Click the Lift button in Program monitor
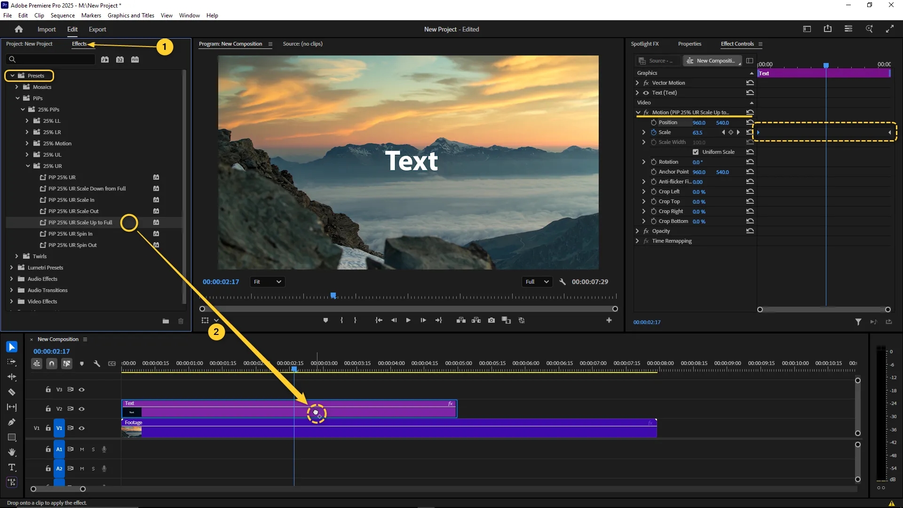Image resolution: width=903 pixels, height=508 pixels. click(461, 320)
